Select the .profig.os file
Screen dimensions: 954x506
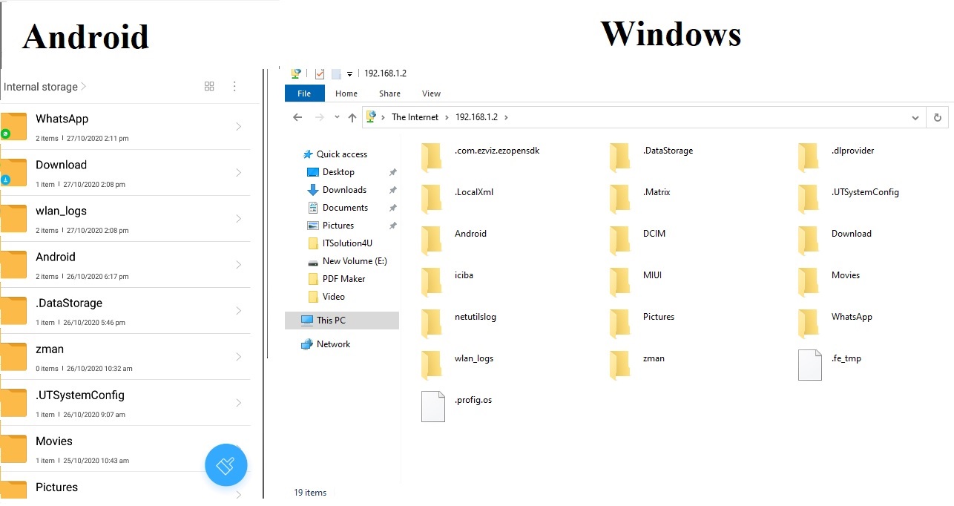457,406
